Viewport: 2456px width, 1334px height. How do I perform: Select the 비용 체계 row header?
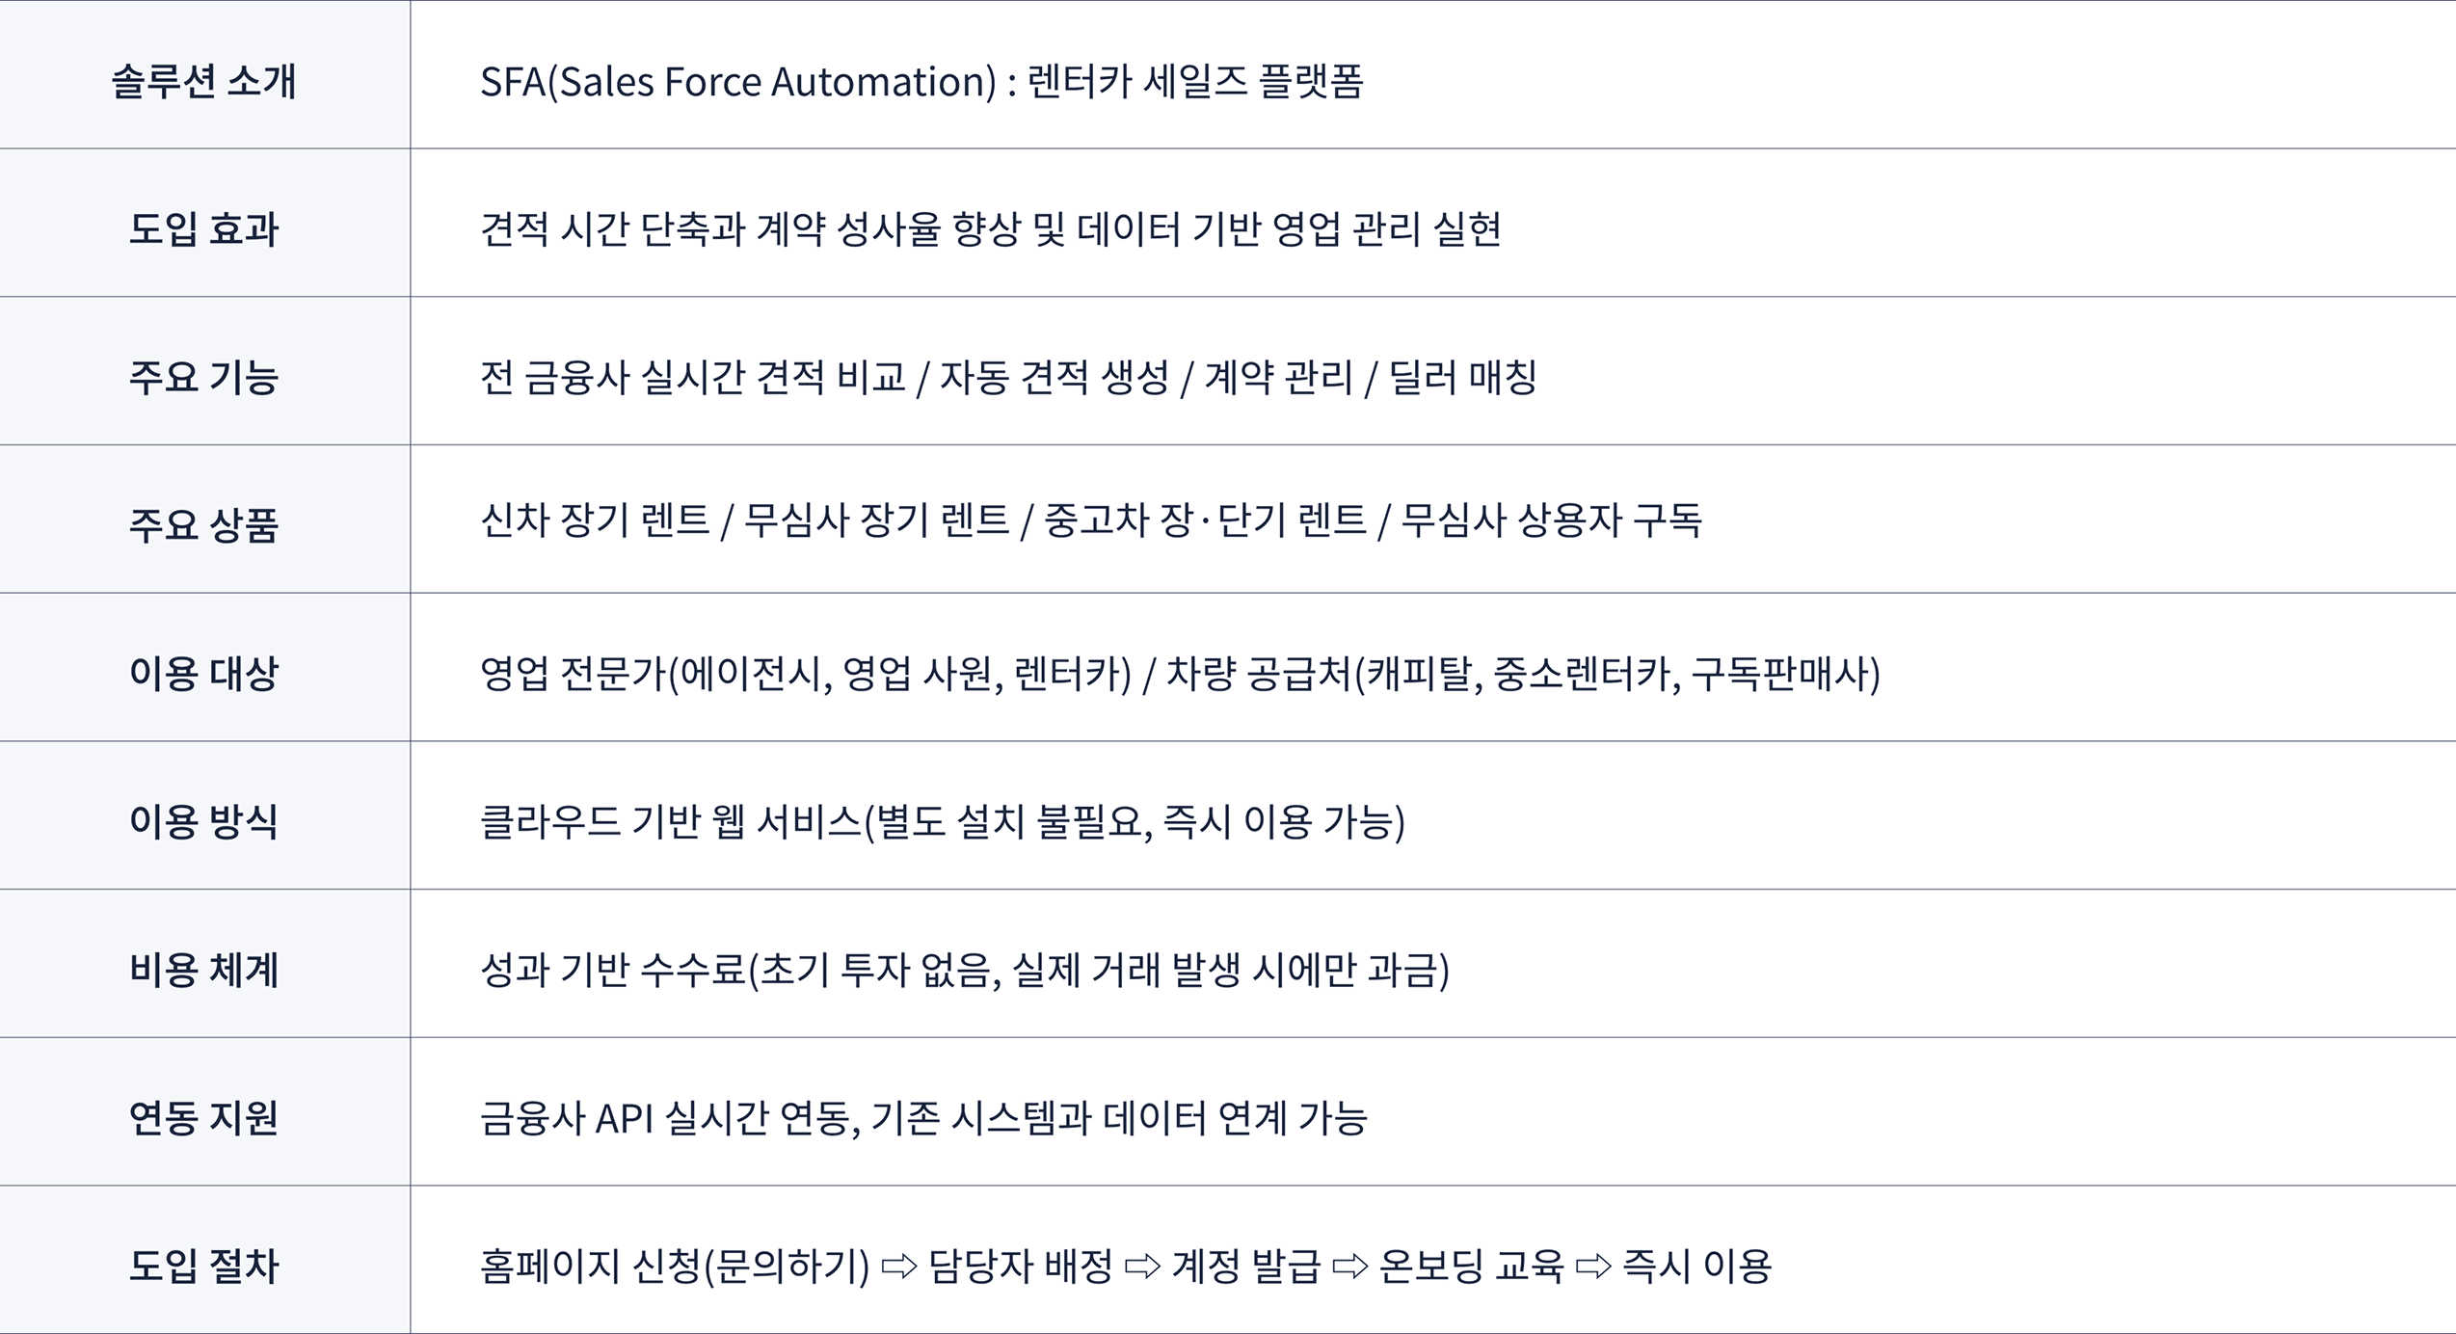tap(203, 970)
